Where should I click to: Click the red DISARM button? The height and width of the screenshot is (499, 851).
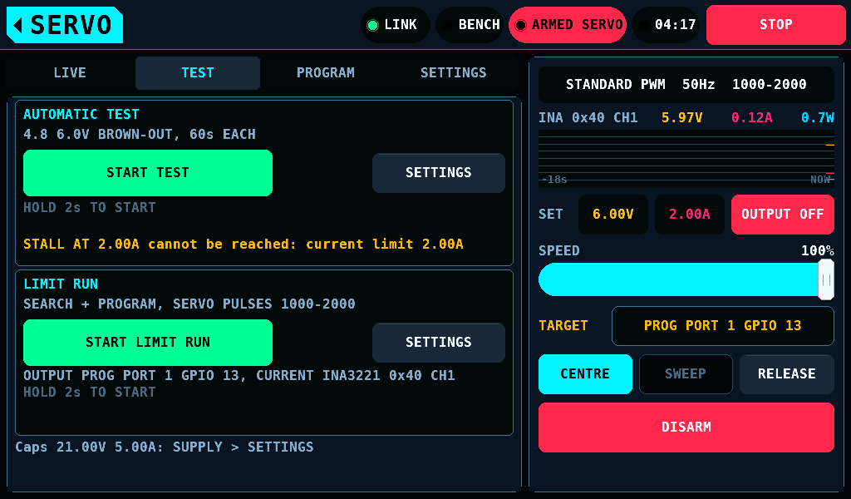coord(686,427)
